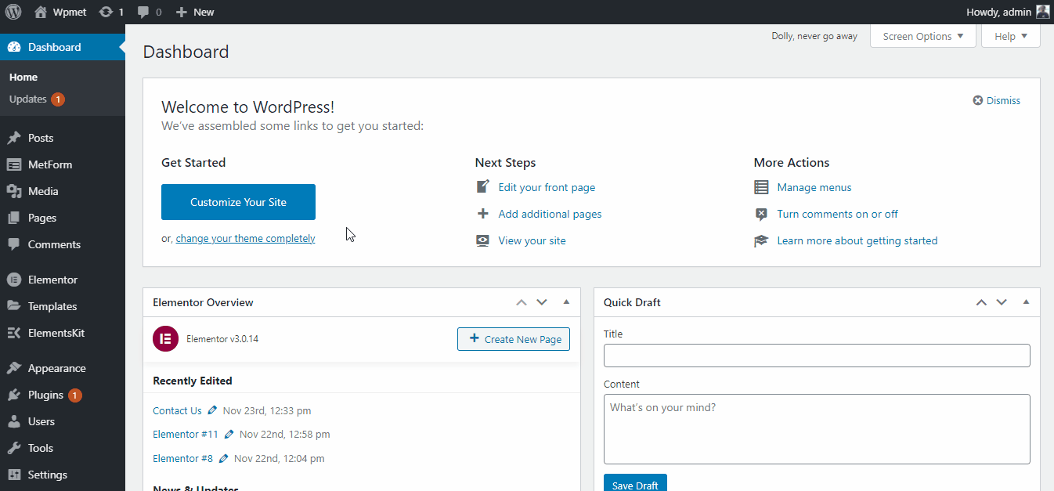Click the Comments bubble icon in sidebar

point(14,244)
